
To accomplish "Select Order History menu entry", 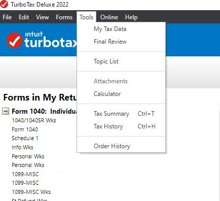I will 121,146.
